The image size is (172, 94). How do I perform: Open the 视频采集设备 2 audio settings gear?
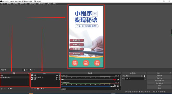tap(118, 86)
